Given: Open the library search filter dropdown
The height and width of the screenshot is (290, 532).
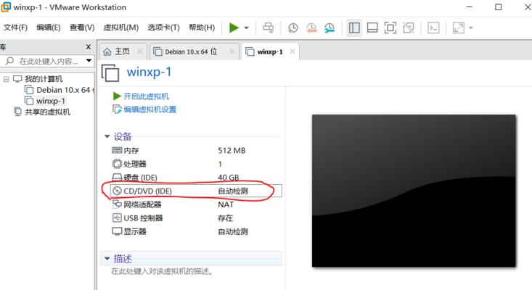Looking at the screenshot, I should point(89,61).
